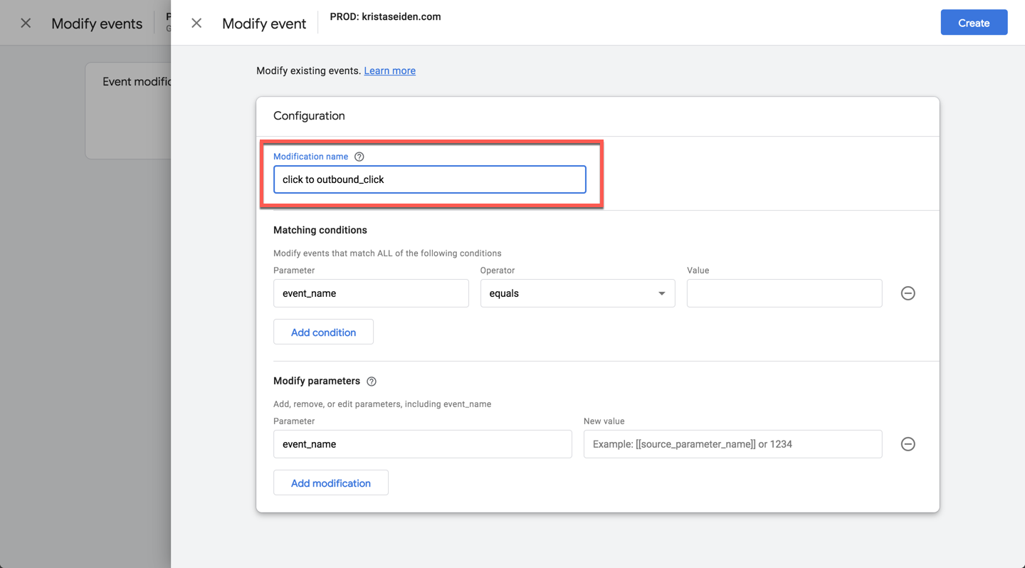Click the matching conditions Parameter field
The width and height of the screenshot is (1025, 568).
[x=371, y=293]
